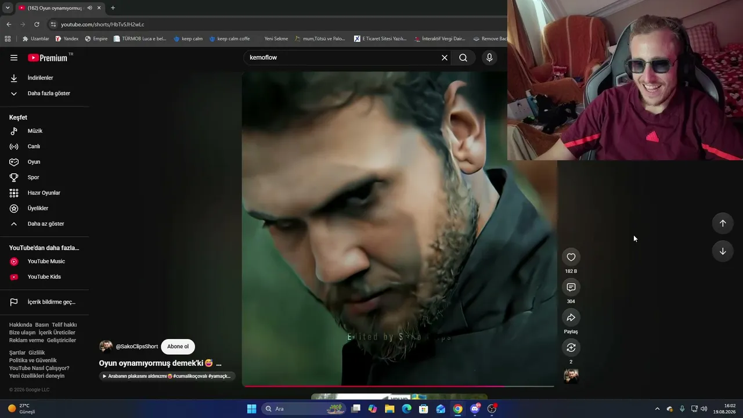Click Hakkında footer link
This screenshot has height=418, width=743.
click(20, 325)
